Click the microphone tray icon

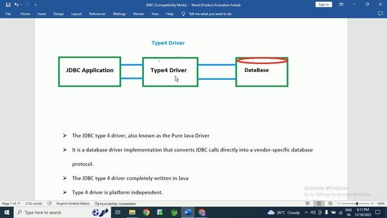pyautogui.click(x=327, y=213)
